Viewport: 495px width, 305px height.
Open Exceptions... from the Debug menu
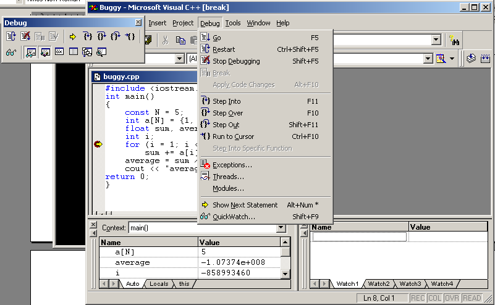265,165
